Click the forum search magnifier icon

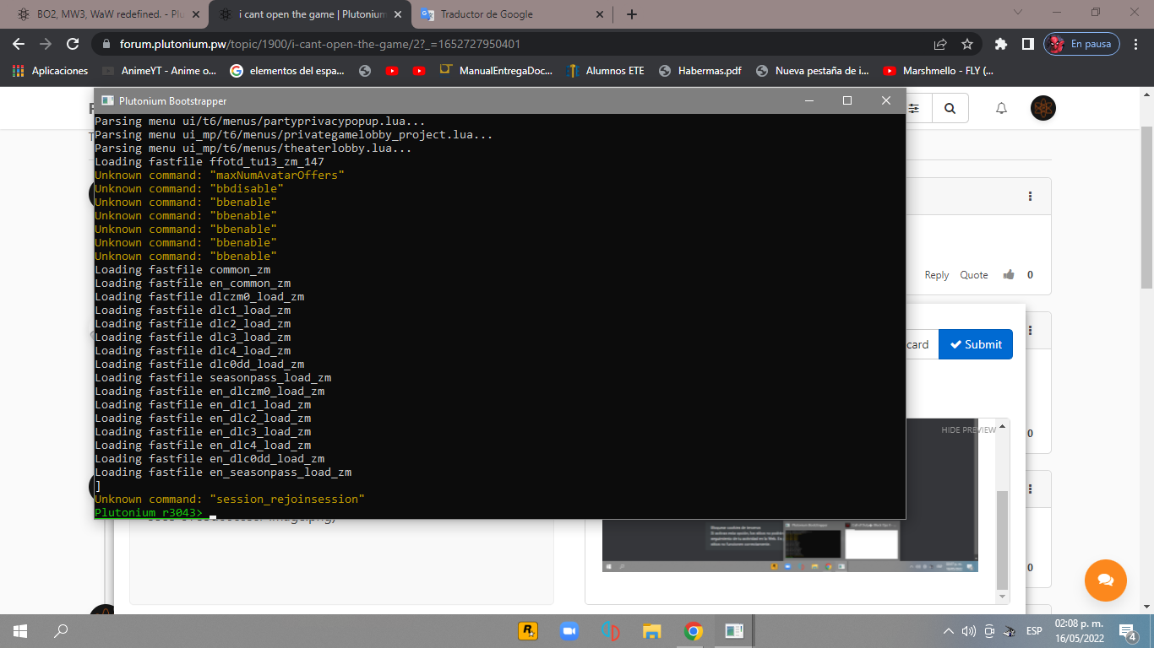[950, 108]
